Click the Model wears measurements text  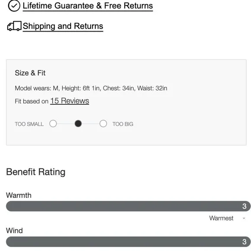click(x=91, y=88)
